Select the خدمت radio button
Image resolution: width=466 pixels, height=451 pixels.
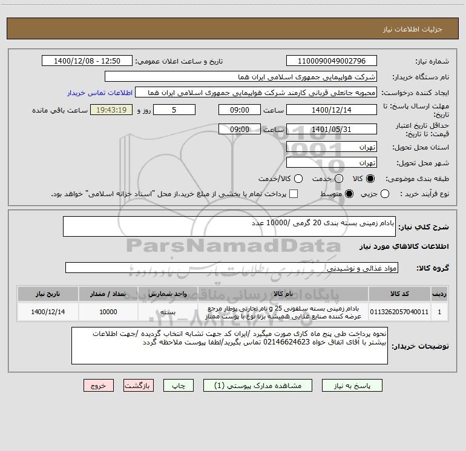point(339,179)
